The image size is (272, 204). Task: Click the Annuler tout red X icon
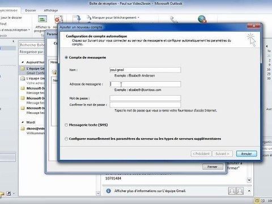tap(58, 19)
